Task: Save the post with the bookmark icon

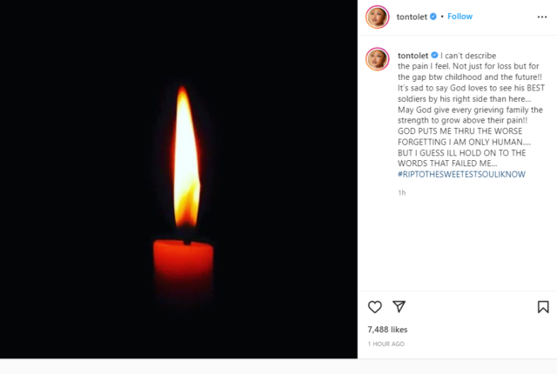Action: coord(542,307)
